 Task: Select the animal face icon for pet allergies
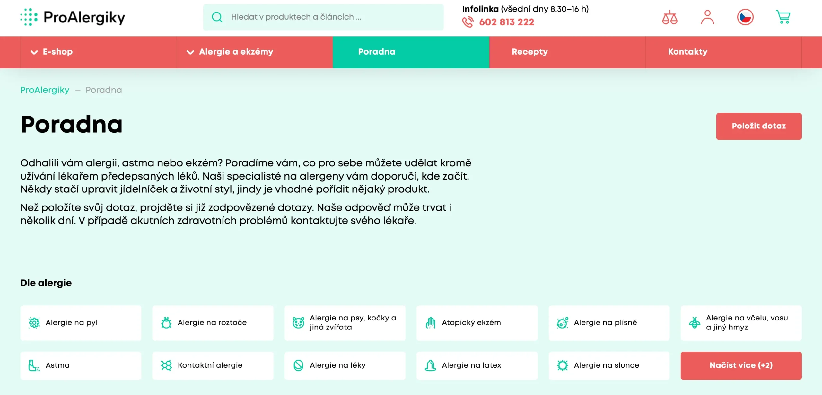[x=298, y=323]
